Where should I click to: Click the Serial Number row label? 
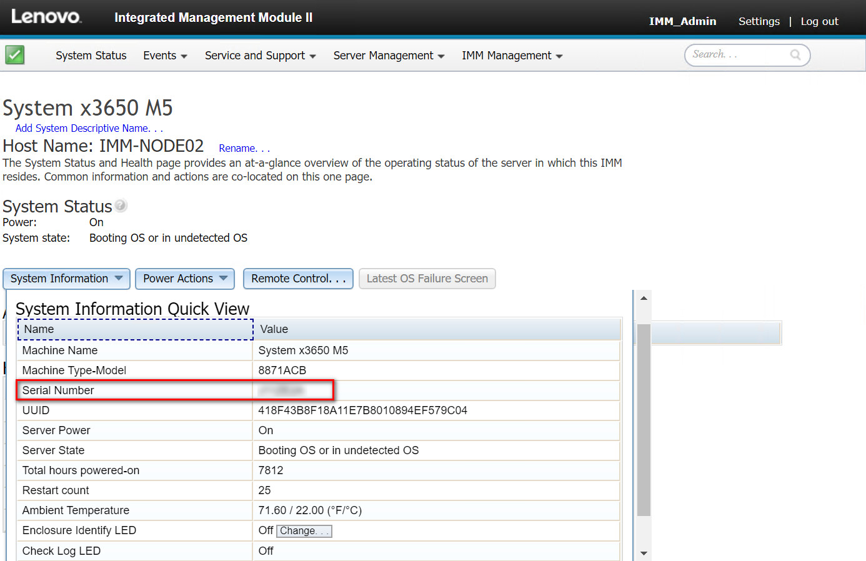(x=58, y=390)
